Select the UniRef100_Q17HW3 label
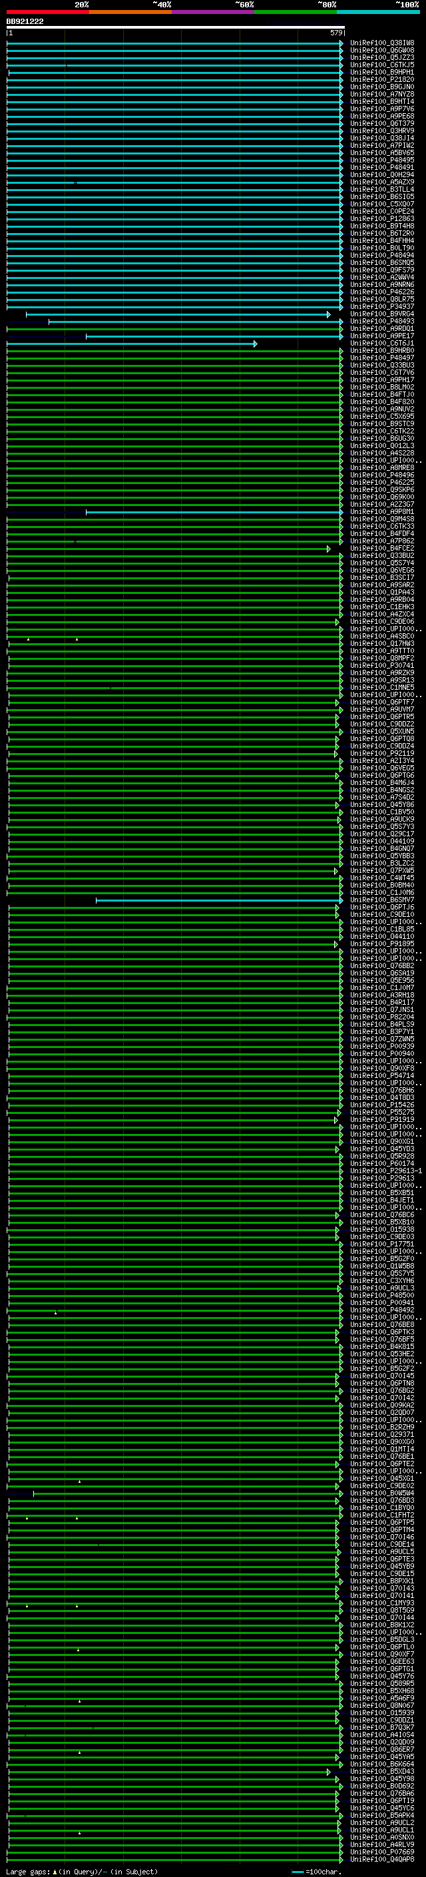Image resolution: width=426 pixels, height=1877 pixels. click(382, 643)
